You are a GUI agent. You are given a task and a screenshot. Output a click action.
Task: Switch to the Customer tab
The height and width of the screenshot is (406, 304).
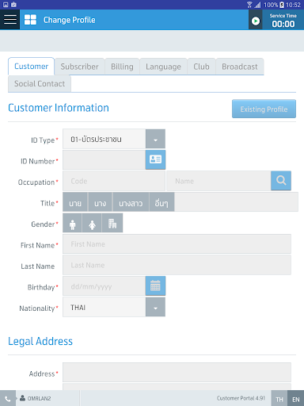coord(31,67)
